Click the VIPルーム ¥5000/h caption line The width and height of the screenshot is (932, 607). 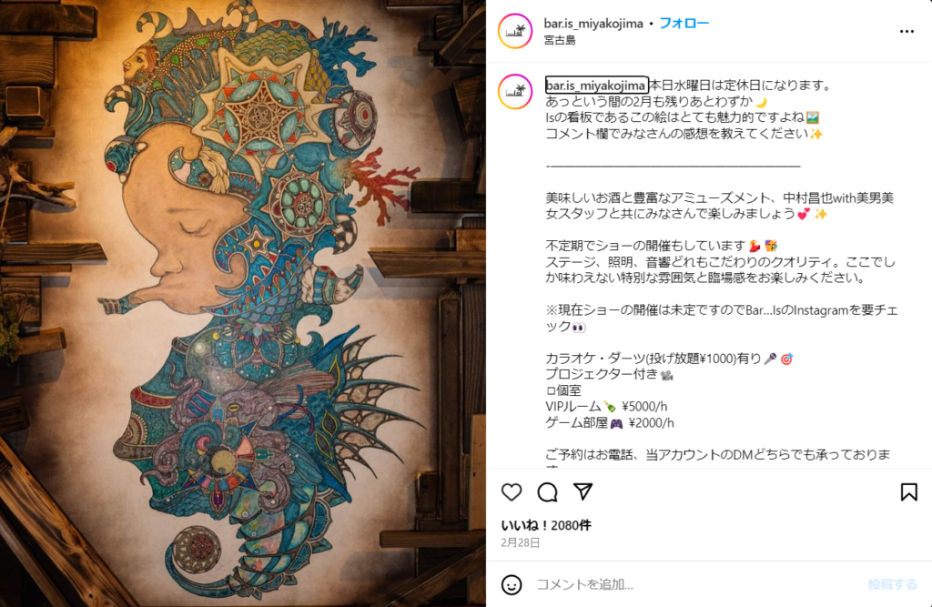[x=606, y=407]
